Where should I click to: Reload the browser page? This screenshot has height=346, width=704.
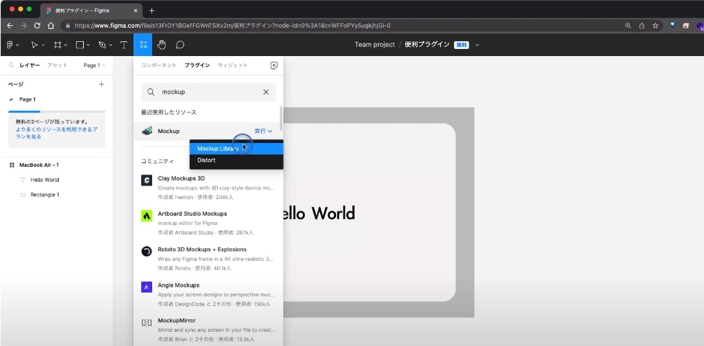(x=37, y=26)
